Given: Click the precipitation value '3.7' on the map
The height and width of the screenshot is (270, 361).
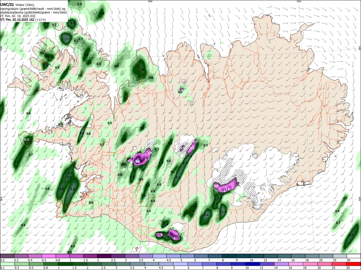Looking at the screenshot, I should pos(68,39).
